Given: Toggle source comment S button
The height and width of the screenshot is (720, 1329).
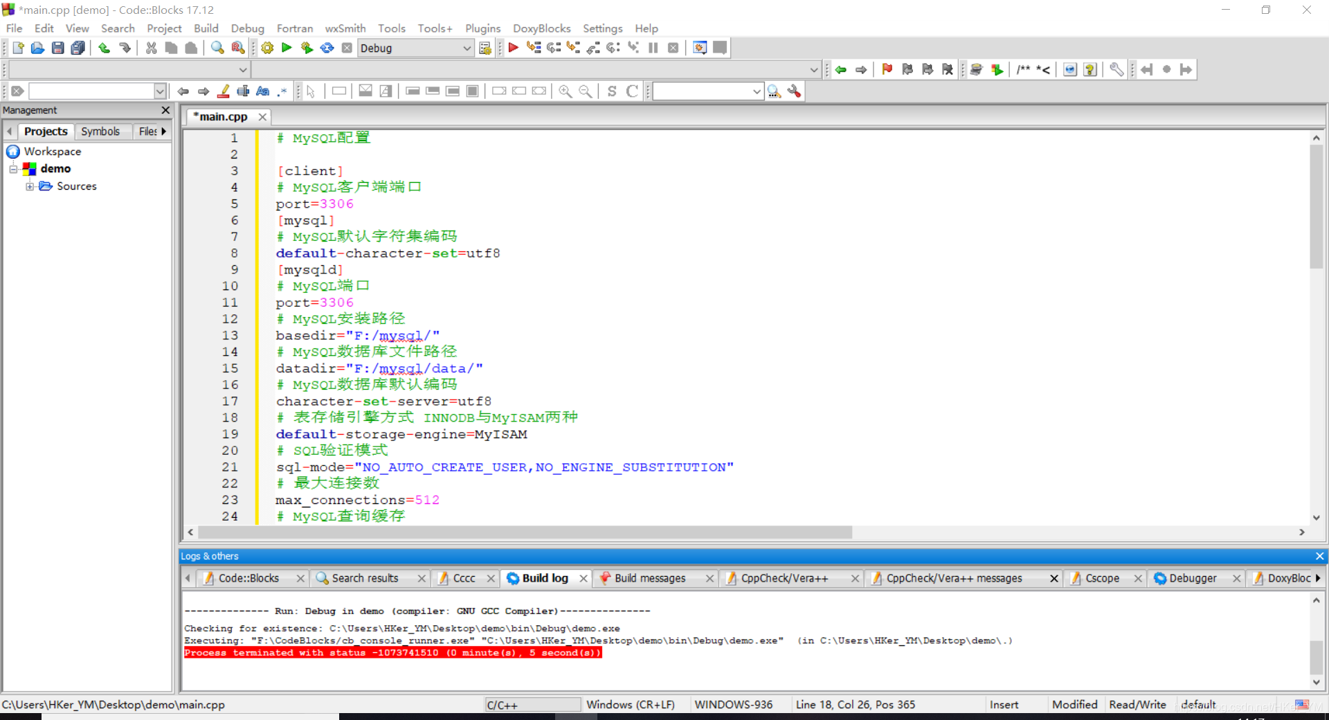Looking at the screenshot, I should click(x=612, y=91).
